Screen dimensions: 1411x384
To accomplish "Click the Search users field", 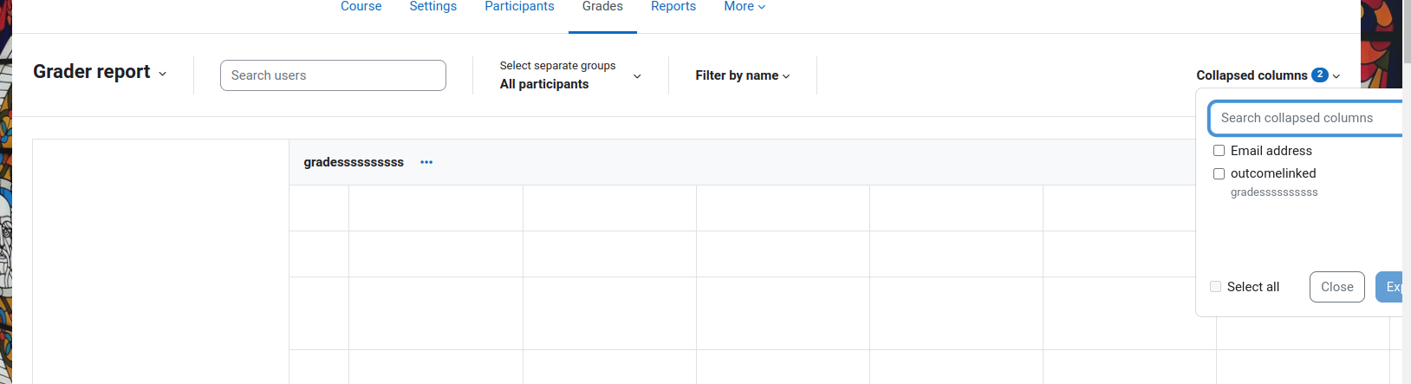I will 333,75.
